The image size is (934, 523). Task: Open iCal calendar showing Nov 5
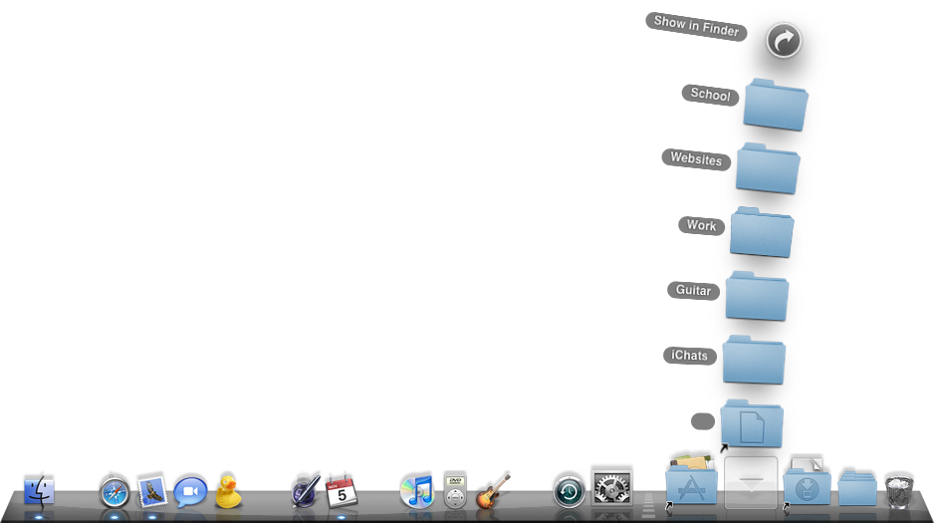[342, 491]
